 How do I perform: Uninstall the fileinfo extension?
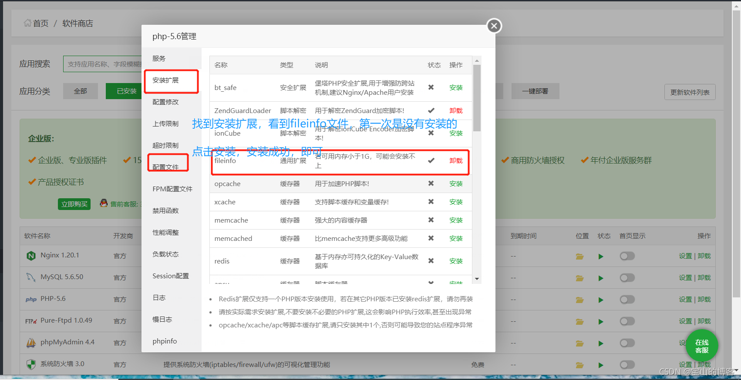point(456,161)
